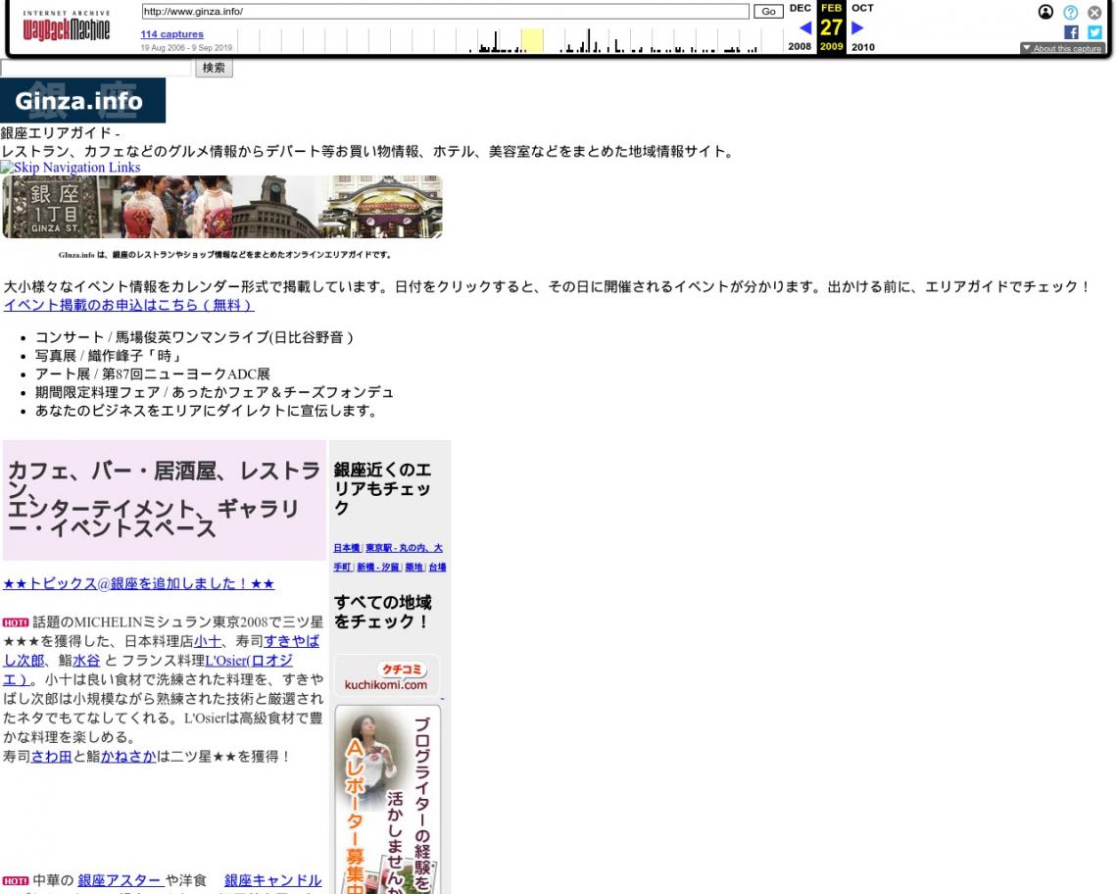Click HOT badge beside 銀座アスター
Viewport: 1117px width, 894px height.
pyautogui.click(x=16, y=881)
